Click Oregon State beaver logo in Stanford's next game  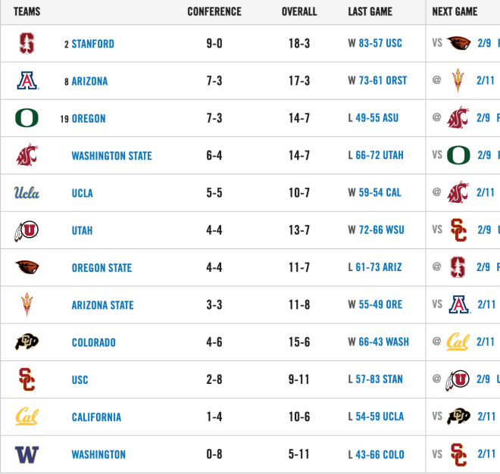pyautogui.click(x=458, y=43)
